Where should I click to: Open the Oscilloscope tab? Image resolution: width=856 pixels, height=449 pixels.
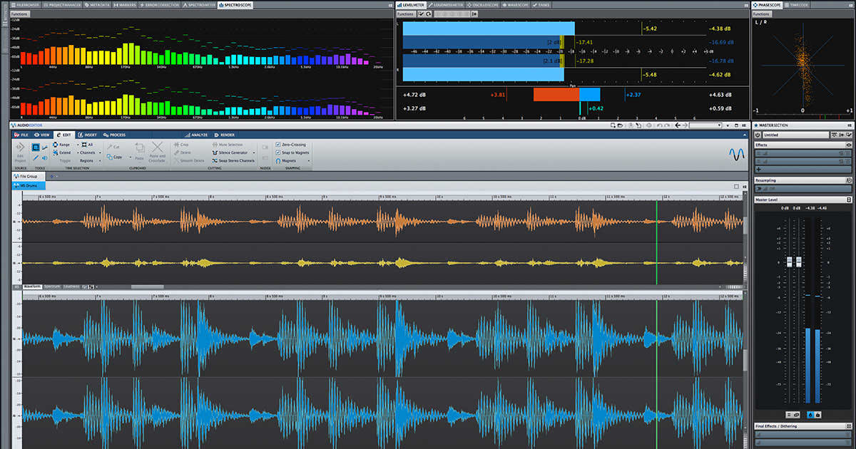pos(484,4)
